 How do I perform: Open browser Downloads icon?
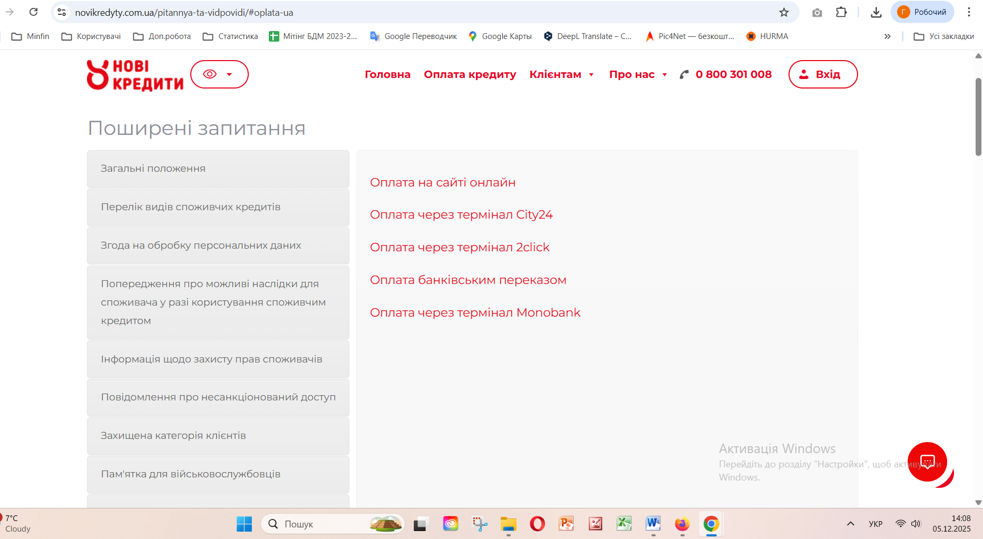pos(876,12)
